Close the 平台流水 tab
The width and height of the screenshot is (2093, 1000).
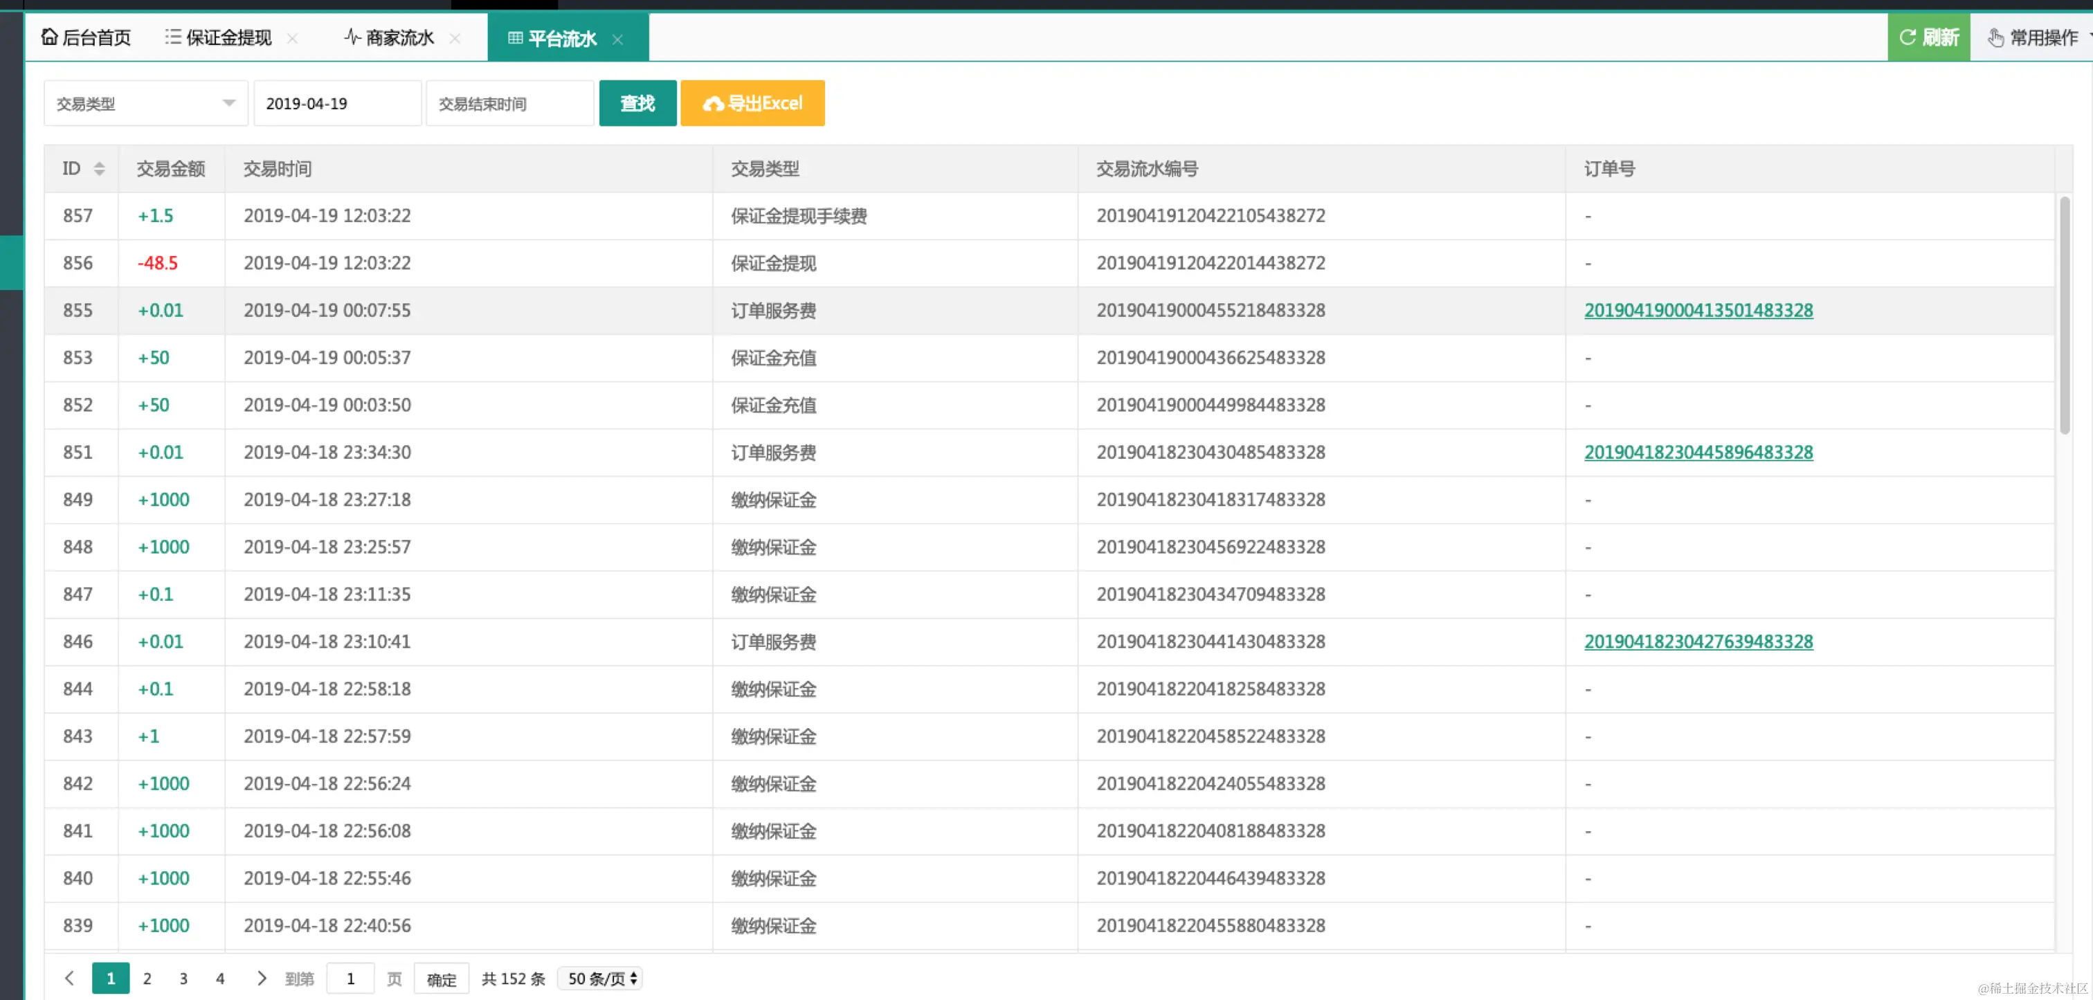pos(617,39)
